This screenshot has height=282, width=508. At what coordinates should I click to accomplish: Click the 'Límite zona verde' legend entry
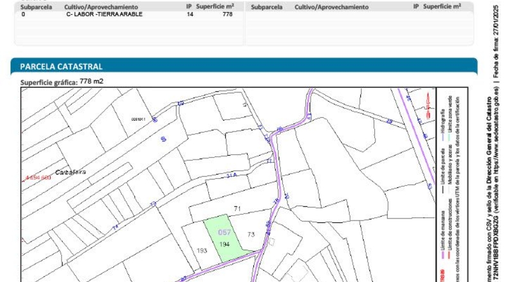pyautogui.click(x=449, y=114)
